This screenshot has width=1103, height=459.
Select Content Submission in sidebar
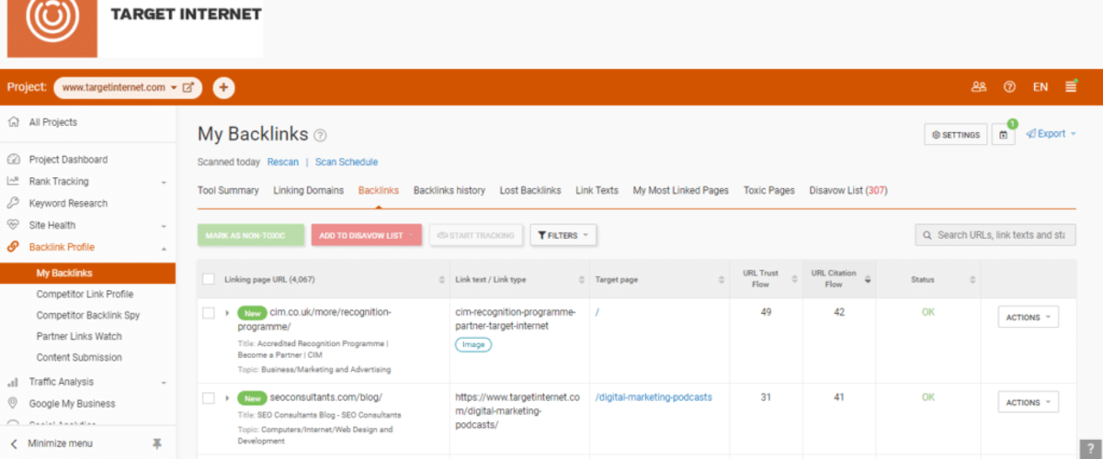(79, 357)
